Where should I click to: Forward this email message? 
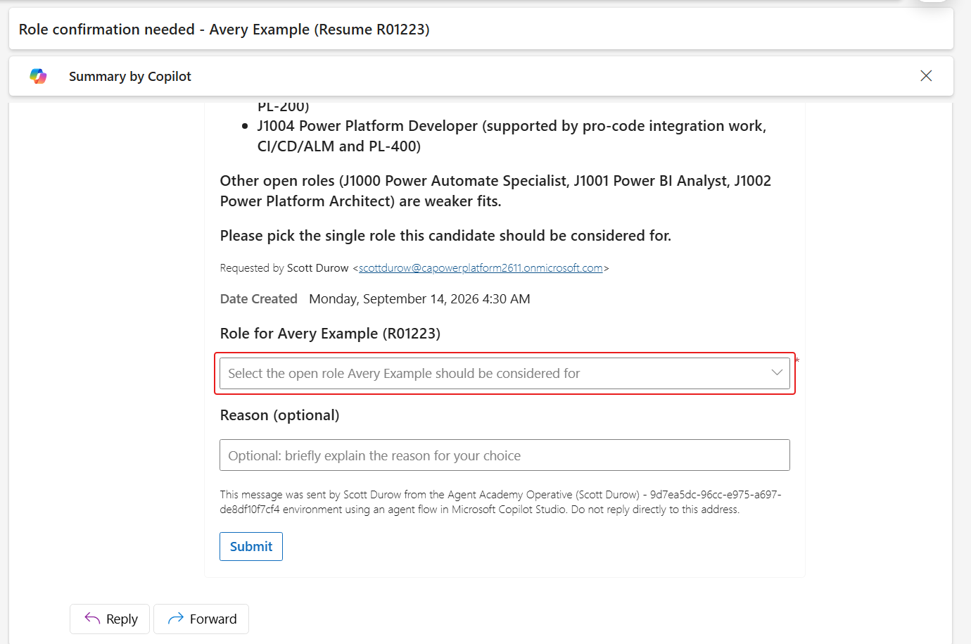pyautogui.click(x=201, y=619)
